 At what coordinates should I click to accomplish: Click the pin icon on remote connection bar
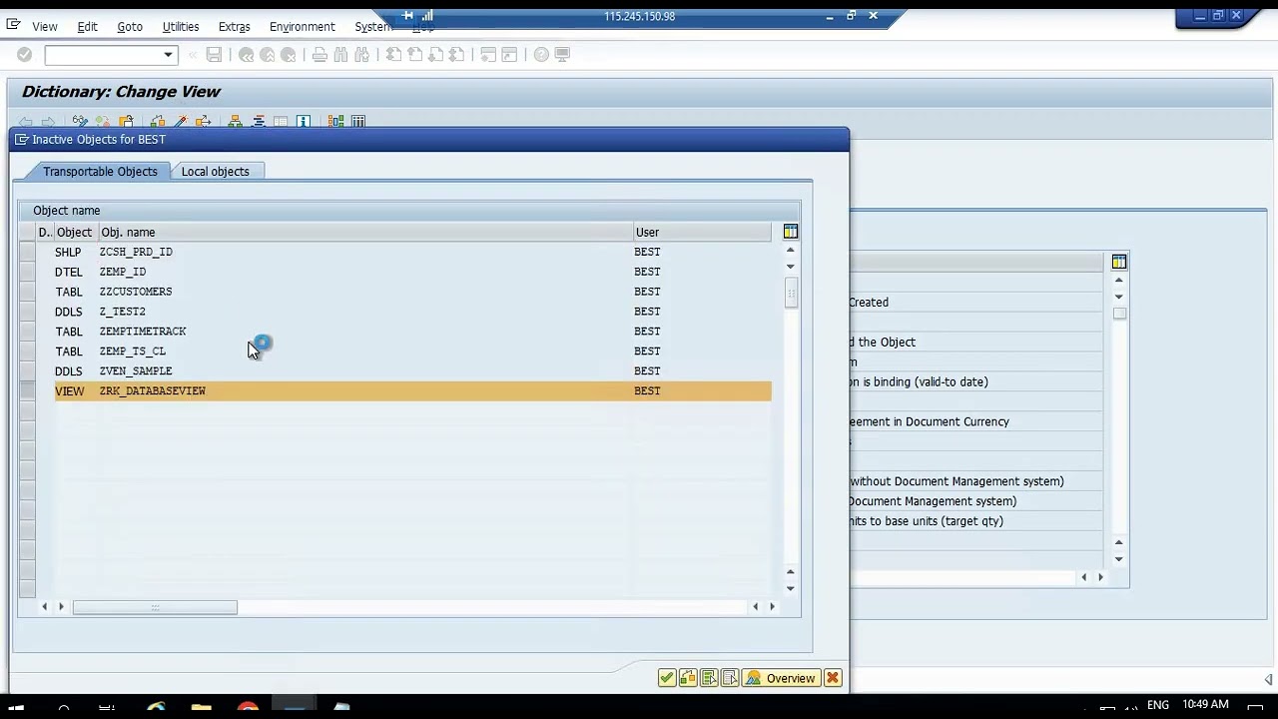point(407,16)
